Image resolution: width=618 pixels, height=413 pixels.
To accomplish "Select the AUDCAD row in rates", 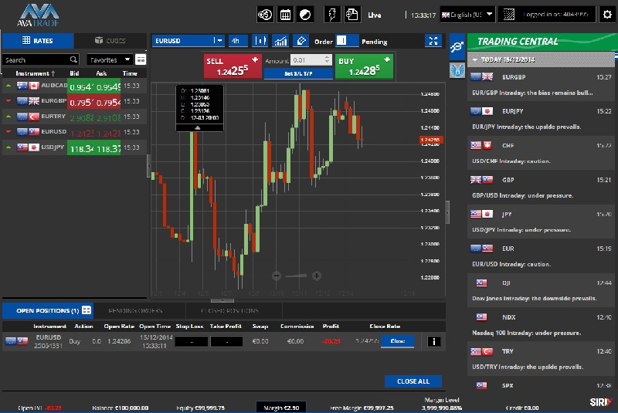I will [x=74, y=86].
